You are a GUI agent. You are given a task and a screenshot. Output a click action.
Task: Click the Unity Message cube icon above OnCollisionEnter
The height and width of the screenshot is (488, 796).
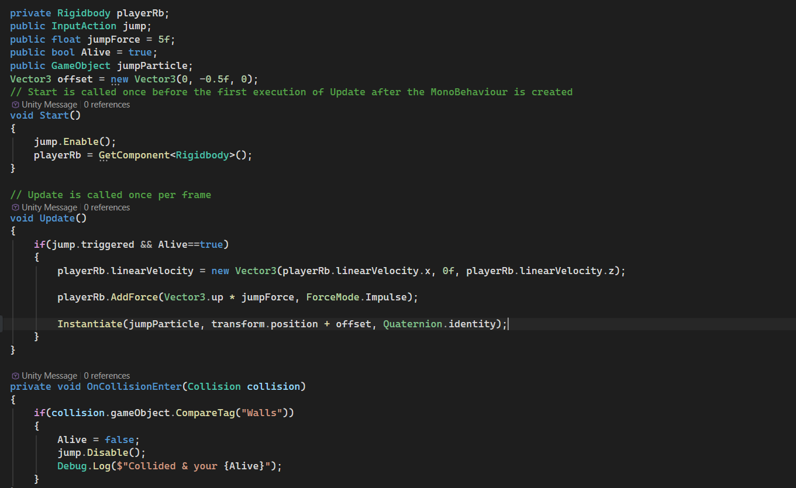15,376
